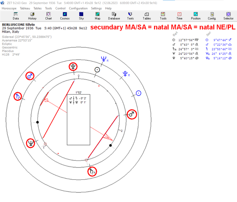This screenshot has width=237, height=202.
Task: Open the Help menu
Action: pyautogui.click(x=108, y=8)
